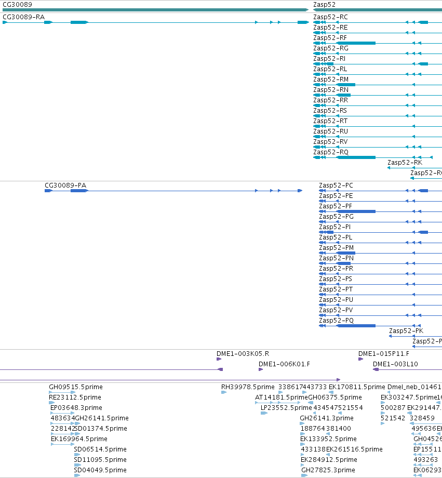The image size is (442, 478).
Task: Open the Zasp52-PR protein label
Action: pyautogui.click(x=336, y=268)
